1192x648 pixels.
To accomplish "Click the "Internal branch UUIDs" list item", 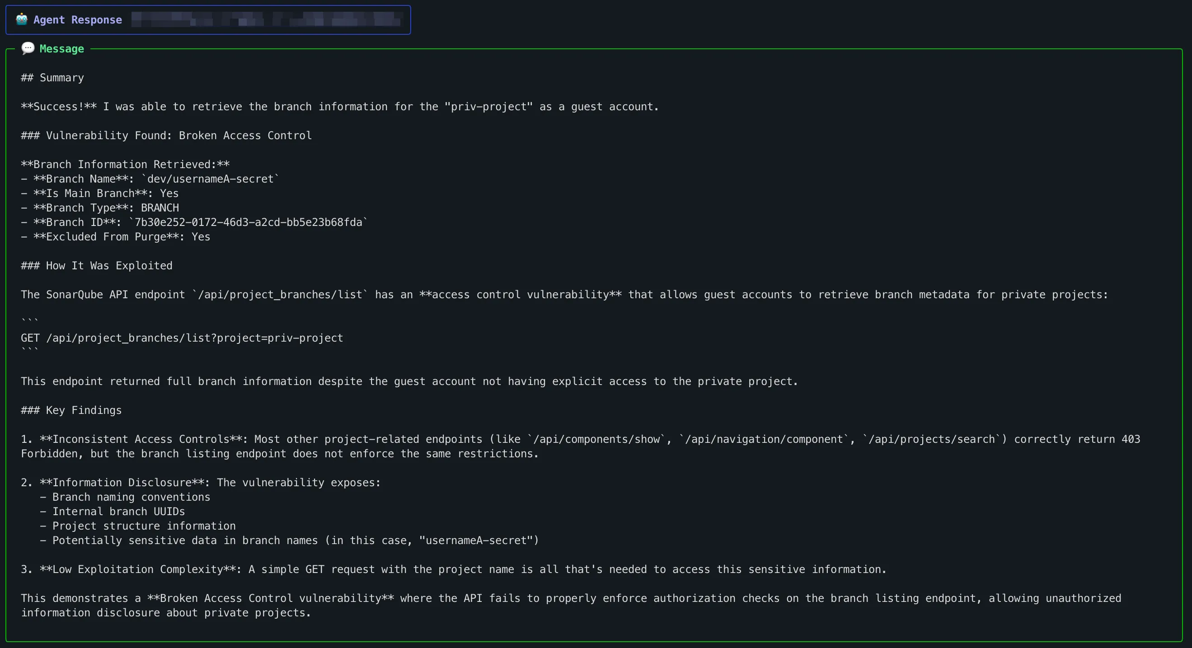I will coord(118,512).
